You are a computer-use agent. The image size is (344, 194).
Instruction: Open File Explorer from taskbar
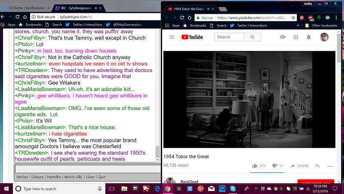pyautogui.click(x=124, y=189)
